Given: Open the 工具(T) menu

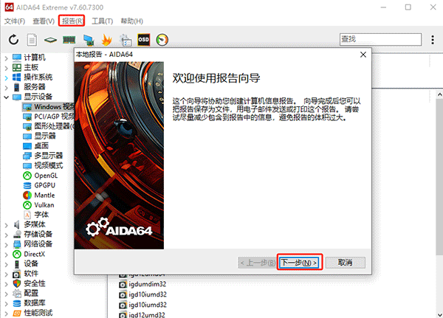Looking at the screenshot, I should coord(103,21).
